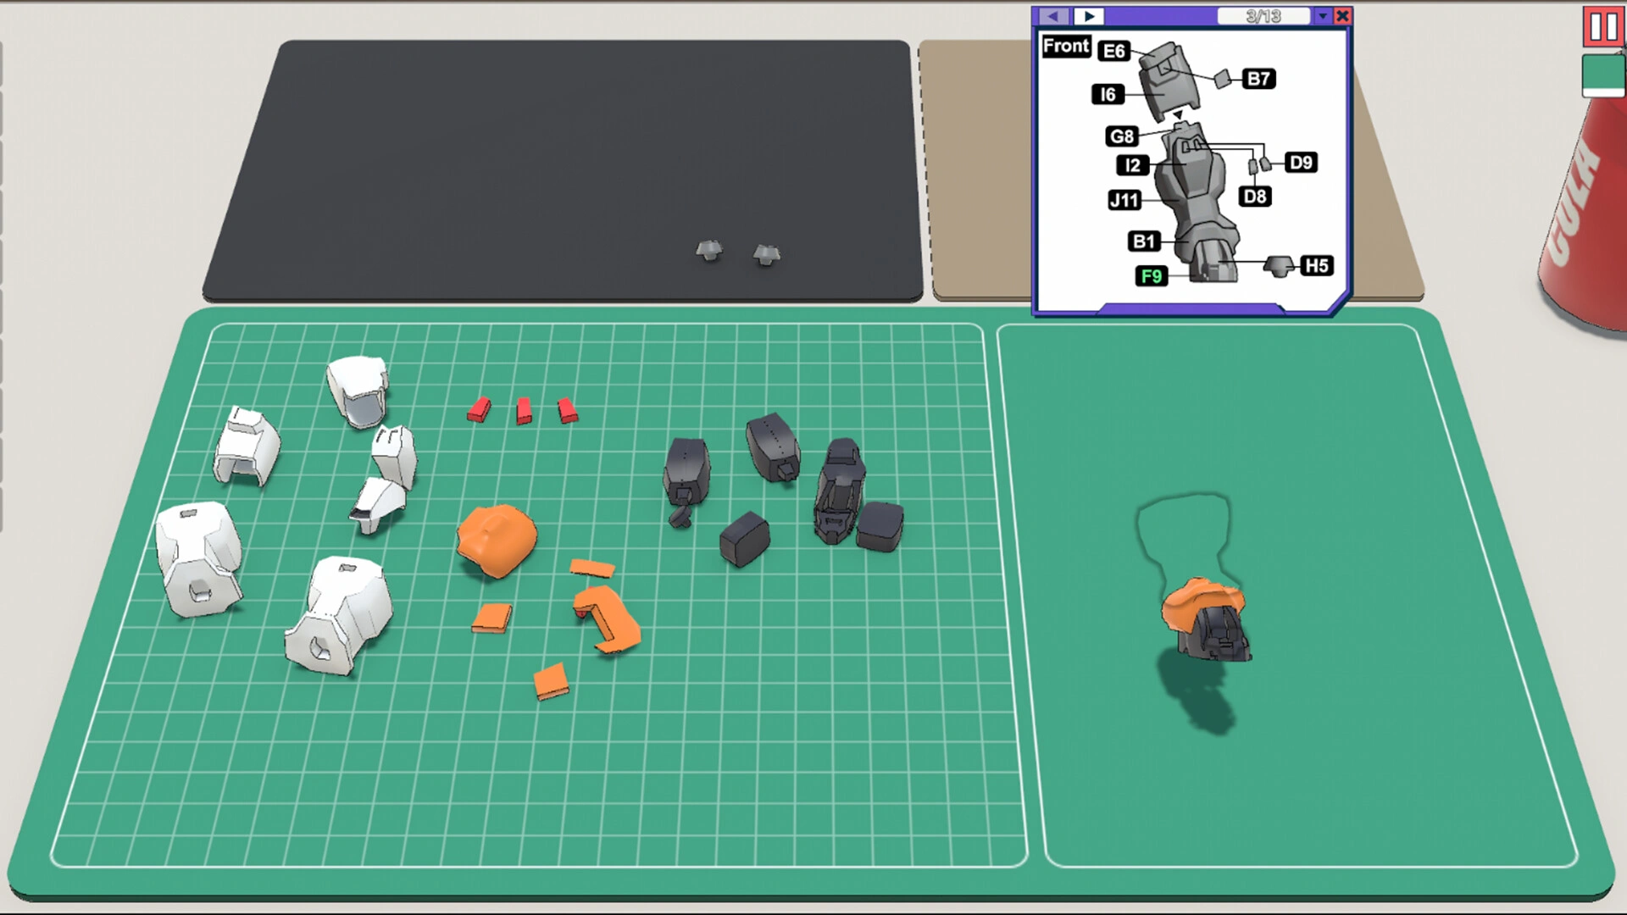Image resolution: width=1627 pixels, height=915 pixels.
Task: Click the Front view label in the manual
Action: (1065, 47)
